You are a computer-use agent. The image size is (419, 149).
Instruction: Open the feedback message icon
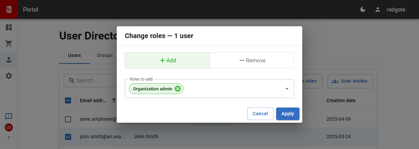click(9, 116)
